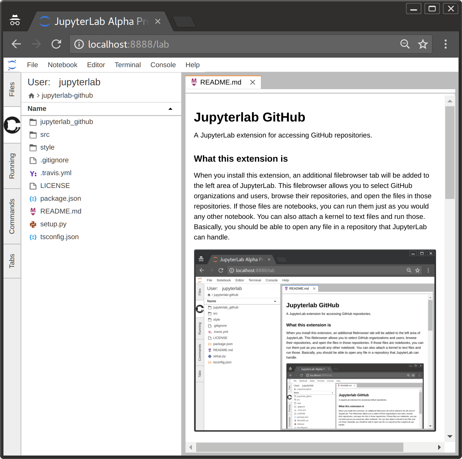Select the src folder name
Viewport: 462px width, 459px height.
tap(45, 135)
